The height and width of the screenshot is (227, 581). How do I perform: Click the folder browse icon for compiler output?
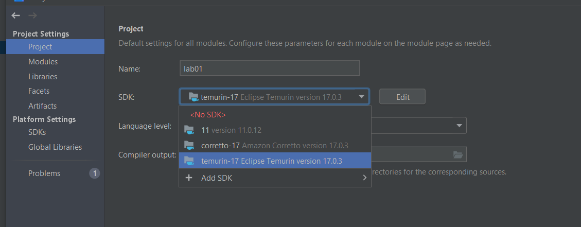point(457,154)
